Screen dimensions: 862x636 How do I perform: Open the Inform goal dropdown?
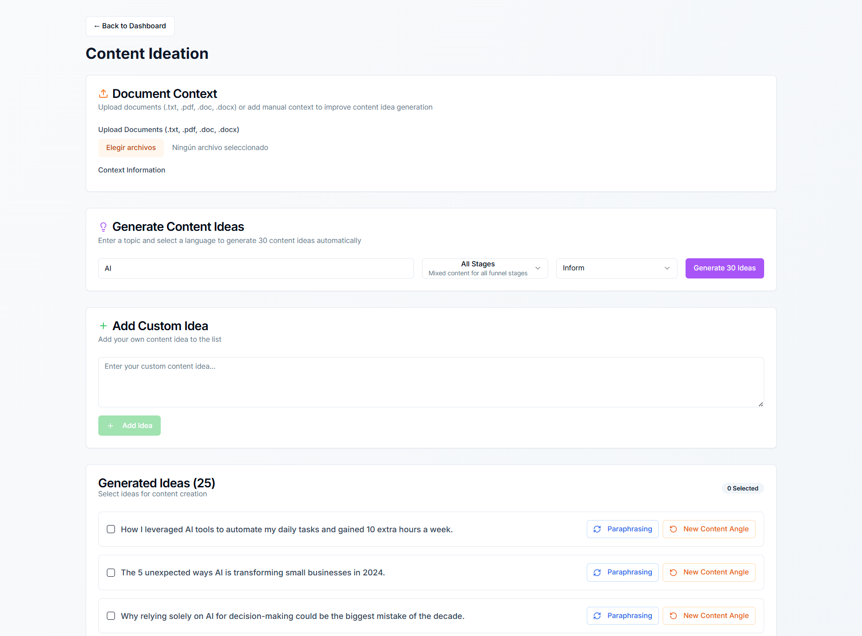click(616, 268)
